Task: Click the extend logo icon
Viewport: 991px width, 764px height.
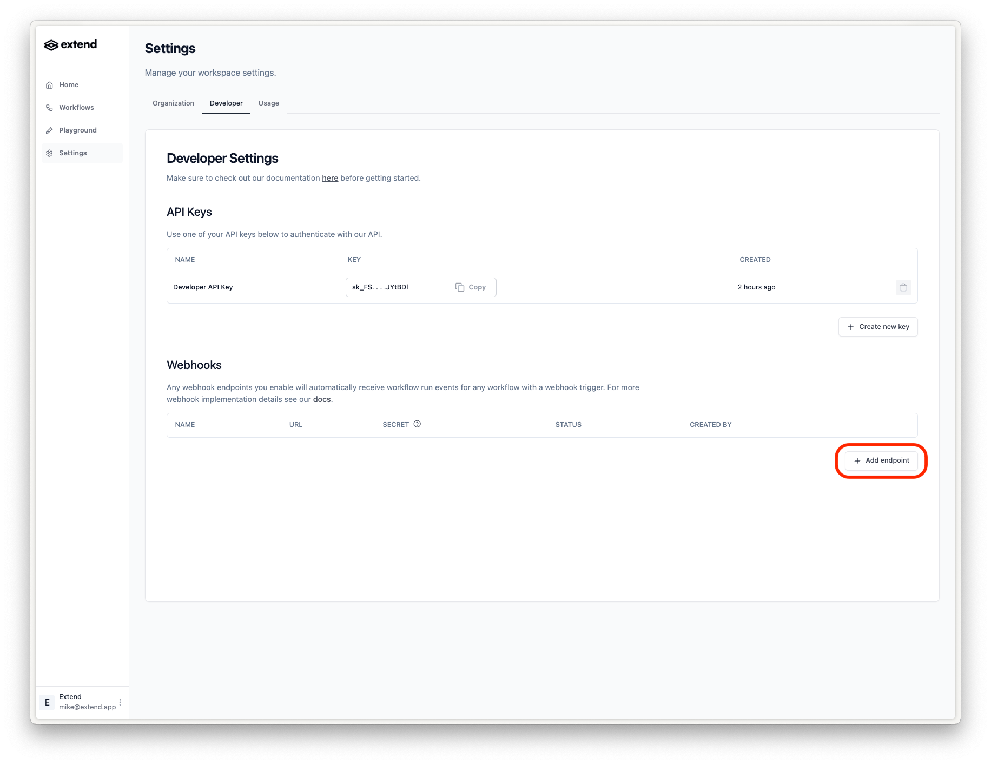Action: click(51, 45)
